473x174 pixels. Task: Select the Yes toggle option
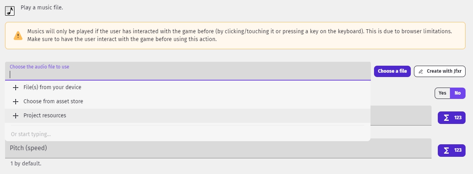(x=442, y=93)
